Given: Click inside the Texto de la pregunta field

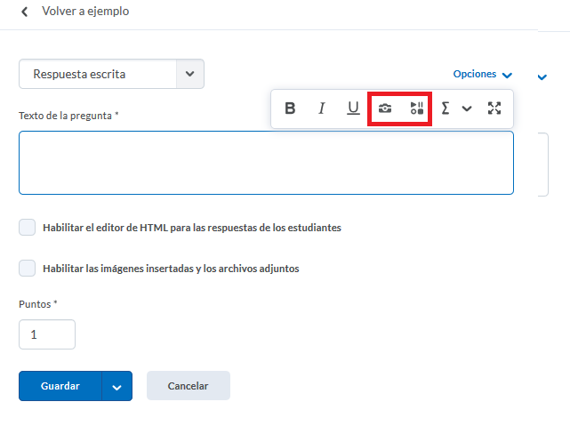Looking at the screenshot, I should tap(266, 163).
